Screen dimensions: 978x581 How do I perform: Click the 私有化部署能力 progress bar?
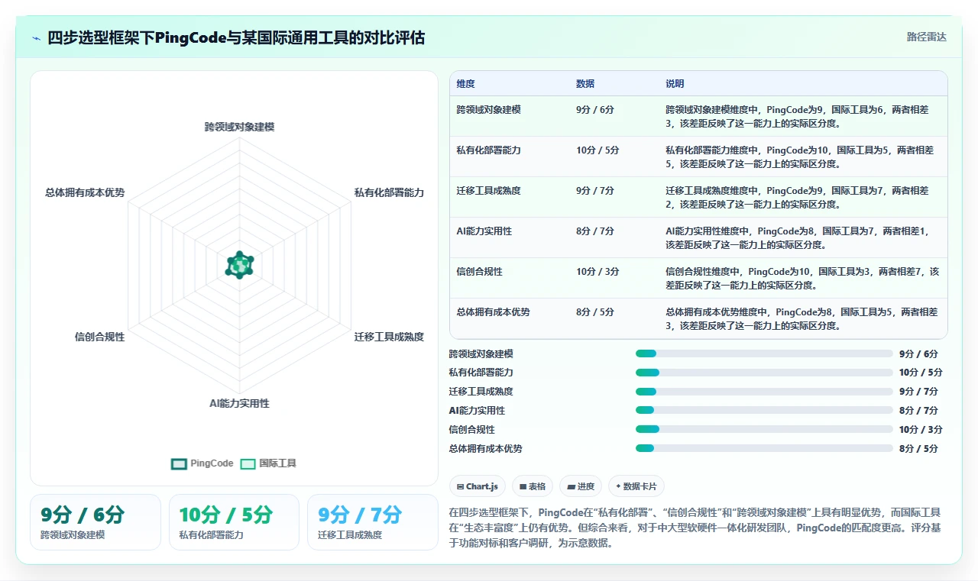click(764, 373)
